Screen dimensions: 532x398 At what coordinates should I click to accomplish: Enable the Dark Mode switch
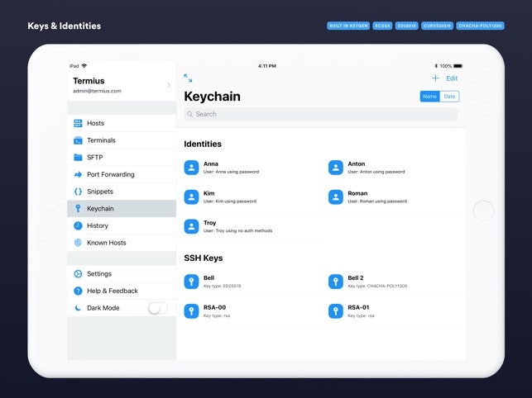[x=157, y=308]
